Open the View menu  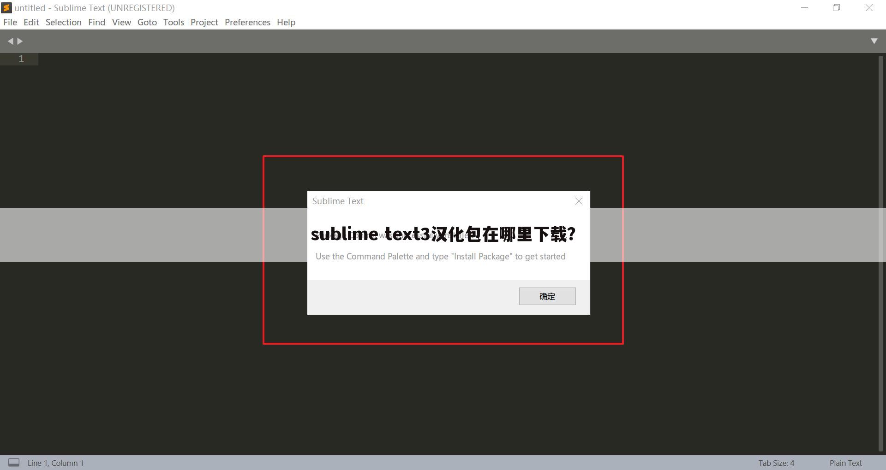tap(121, 22)
